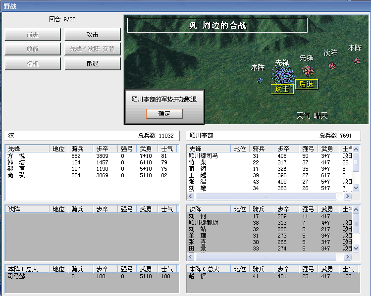Viewport: 371px width, 296px height.
Task: Choose the 撤退 retreat command button
Action: tap(93, 64)
